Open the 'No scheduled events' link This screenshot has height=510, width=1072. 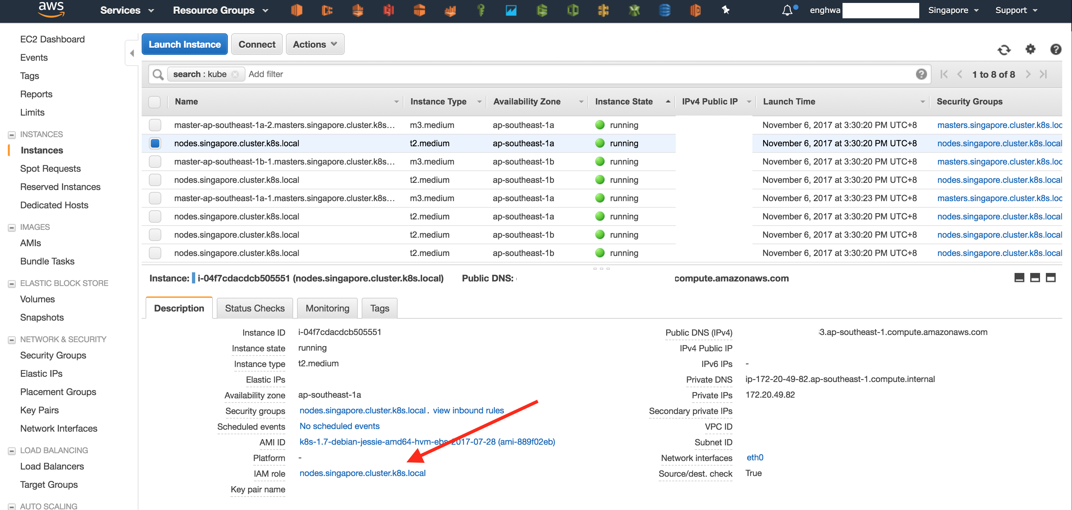point(339,426)
